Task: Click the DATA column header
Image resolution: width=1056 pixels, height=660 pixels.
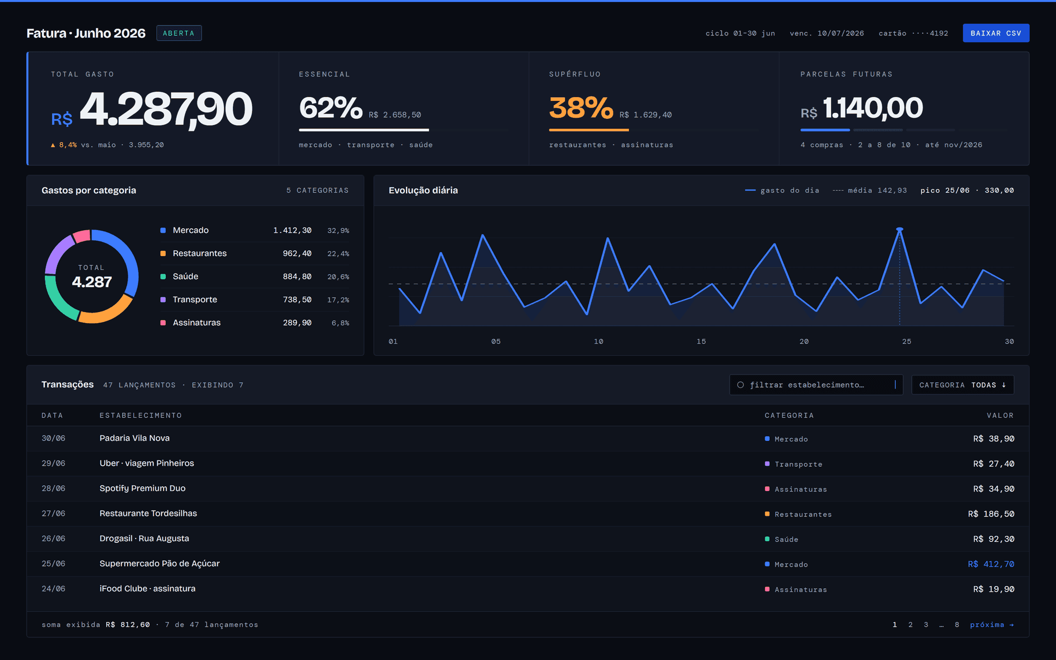Action: pyautogui.click(x=52, y=416)
